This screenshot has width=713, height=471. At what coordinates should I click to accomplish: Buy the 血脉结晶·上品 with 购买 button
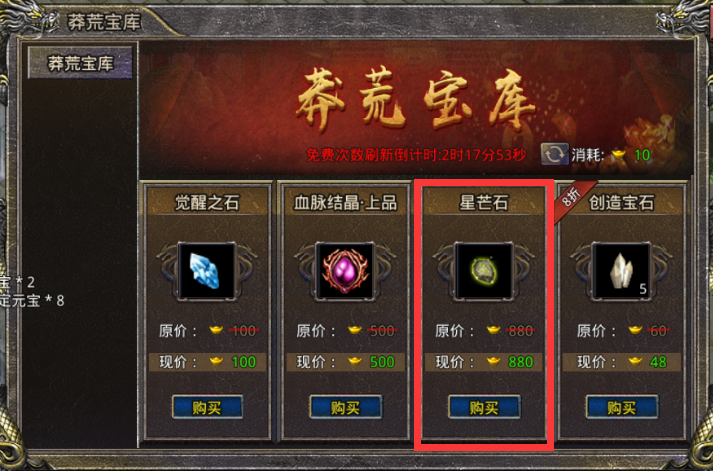(345, 407)
